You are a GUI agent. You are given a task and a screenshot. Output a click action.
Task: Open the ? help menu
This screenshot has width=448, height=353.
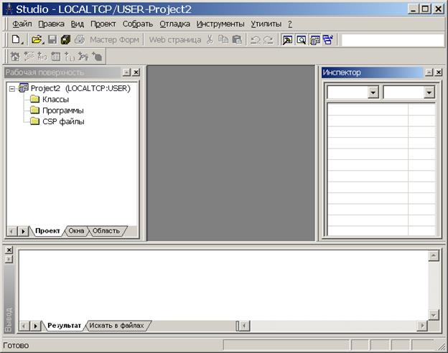tap(290, 24)
